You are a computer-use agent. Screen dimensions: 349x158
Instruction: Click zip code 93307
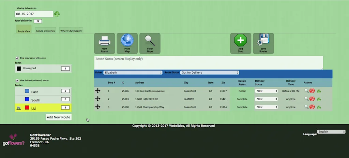coord(223,91)
